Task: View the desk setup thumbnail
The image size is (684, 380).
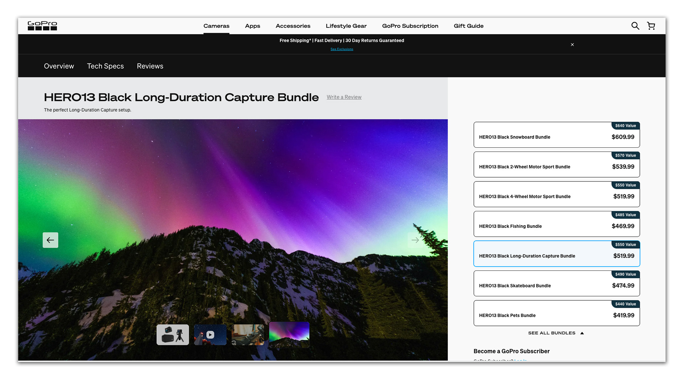Action: click(248, 335)
